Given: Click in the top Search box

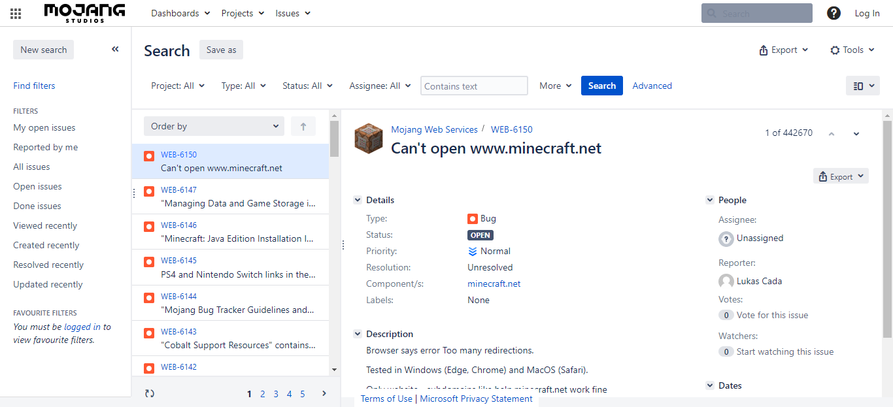Looking at the screenshot, I should coord(757,13).
